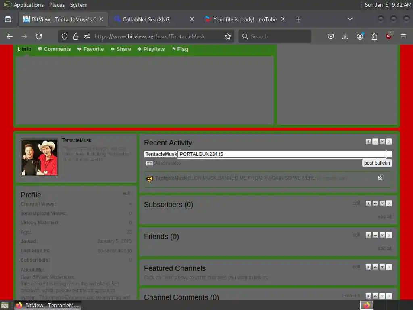This screenshot has height=310, width=413.
Task: Move Featured Channels module down
Action: [x=382, y=267]
